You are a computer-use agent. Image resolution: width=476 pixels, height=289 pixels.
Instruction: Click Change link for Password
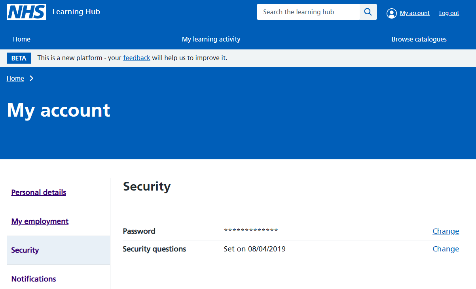(x=446, y=231)
